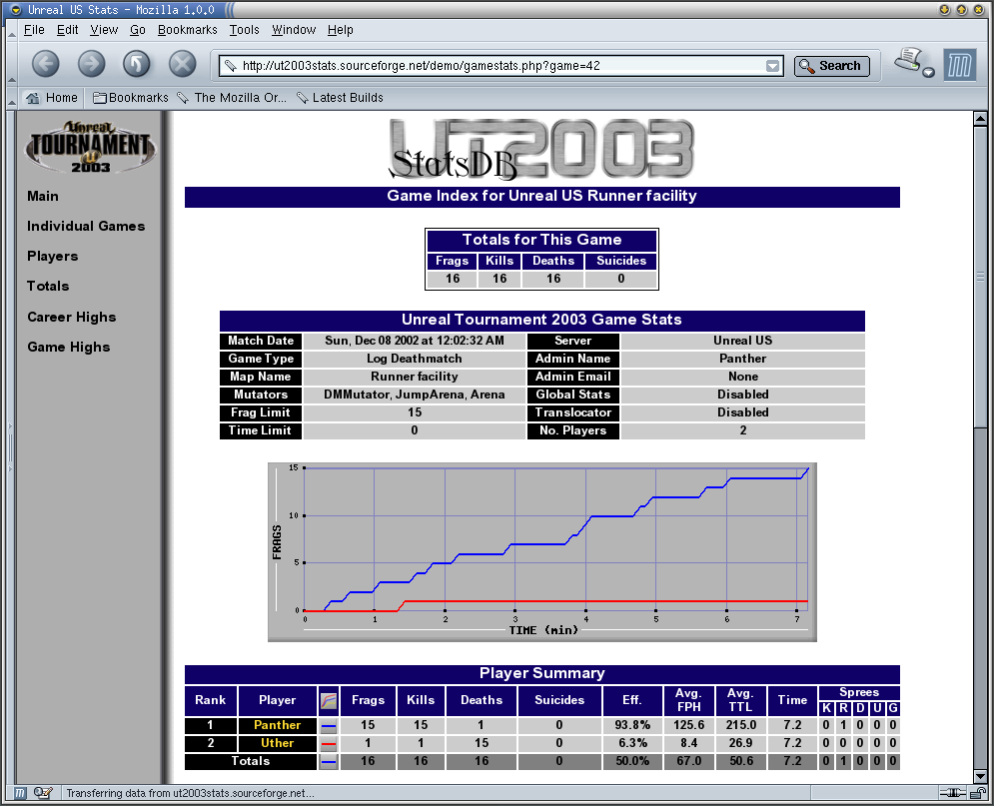Screen dimensions: 994x806
Task: Open Composer from the status bar icon
Action: [x=43, y=793]
